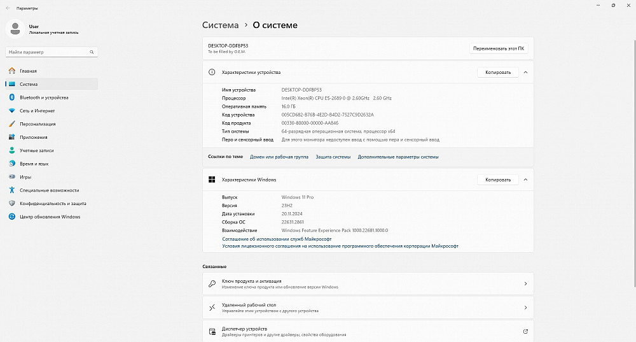Image resolution: width=636 pixels, height=342 pixels.
Task: Click the Специальные возможности accessibility icon
Action: click(x=11, y=190)
